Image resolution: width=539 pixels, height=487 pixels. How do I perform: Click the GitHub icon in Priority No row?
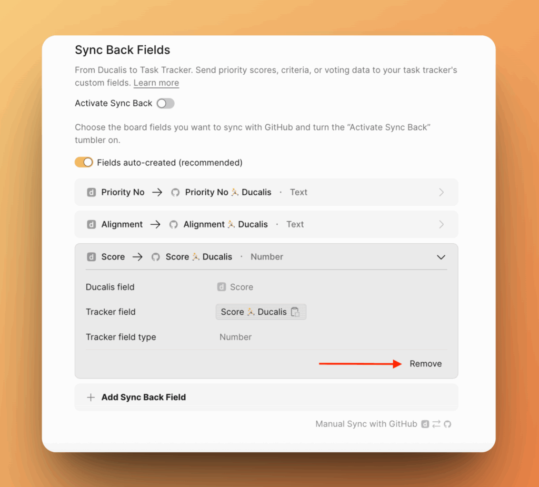pos(175,193)
